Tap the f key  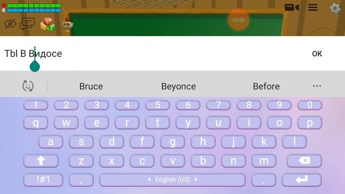point(142,142)
